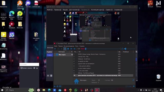Open the Коллекция сцен menu in OBS

click(97, 10)
